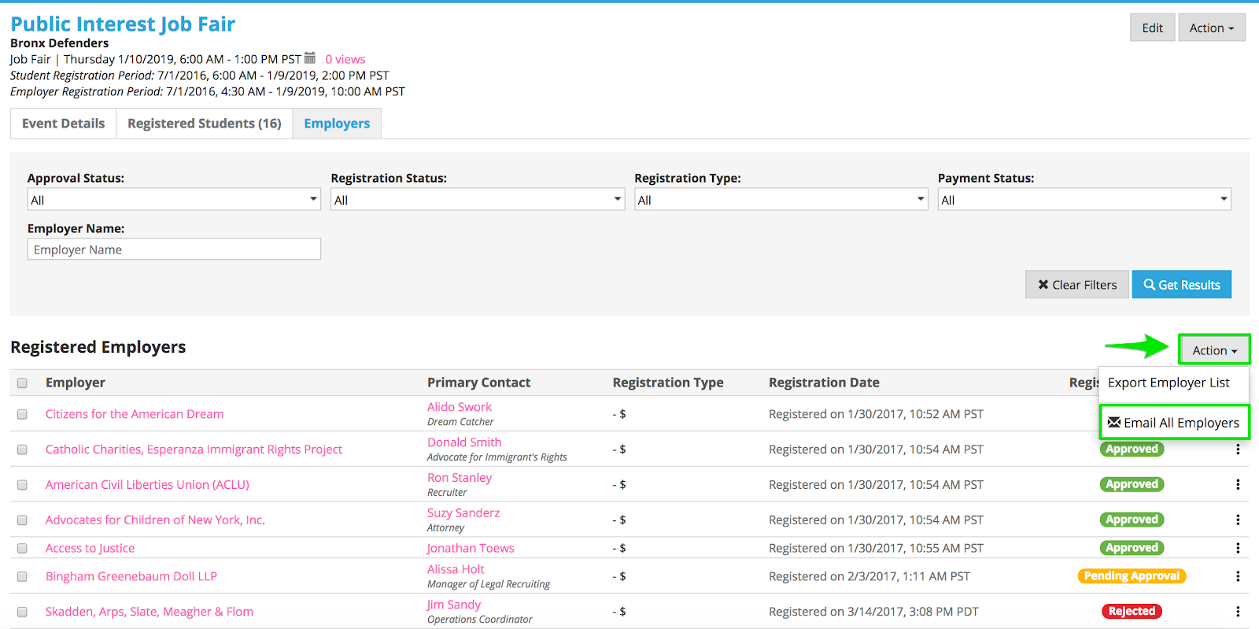Expand the Payment Status dropdown
This screenshot has width=1259, height=629.
pos(1084,200)
